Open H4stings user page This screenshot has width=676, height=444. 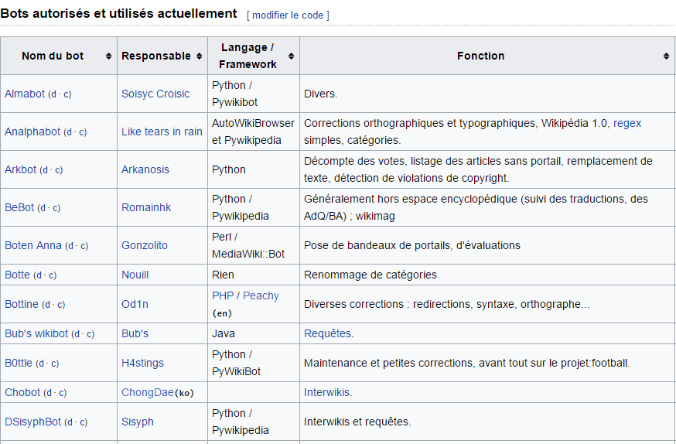coord(142,363)
